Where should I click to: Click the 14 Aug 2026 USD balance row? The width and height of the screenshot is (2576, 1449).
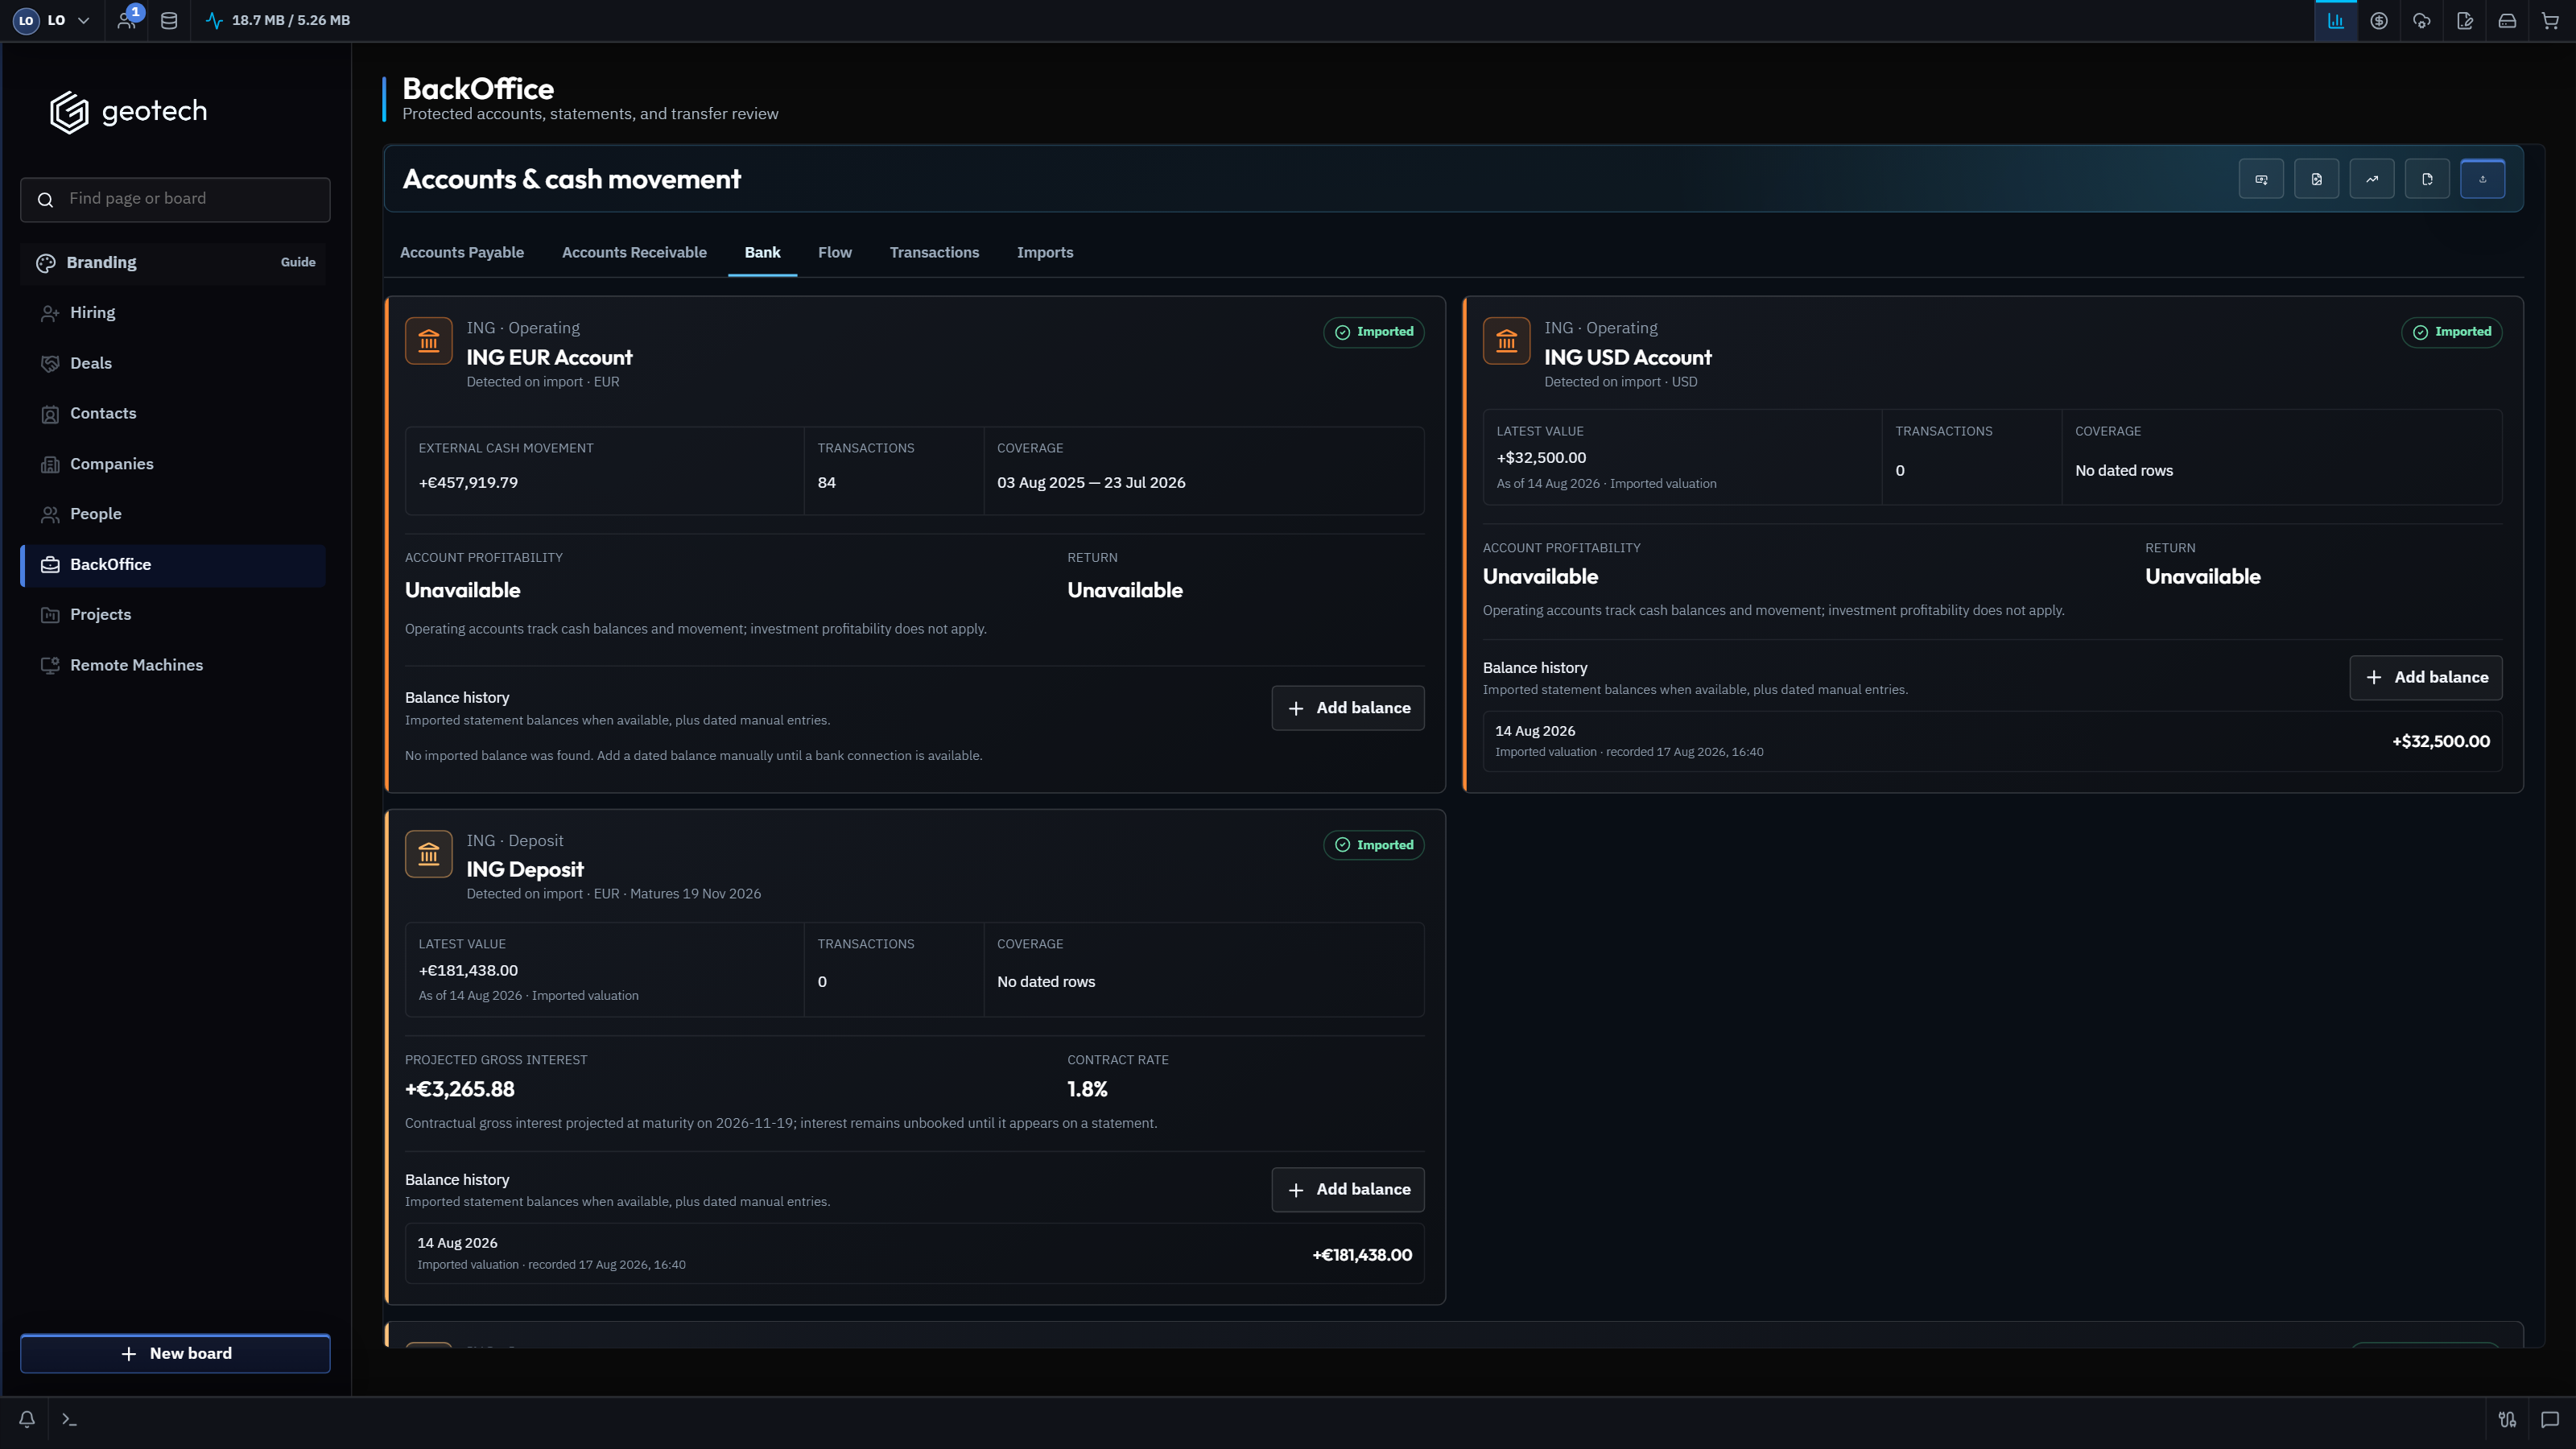(x=1992, y=741)
